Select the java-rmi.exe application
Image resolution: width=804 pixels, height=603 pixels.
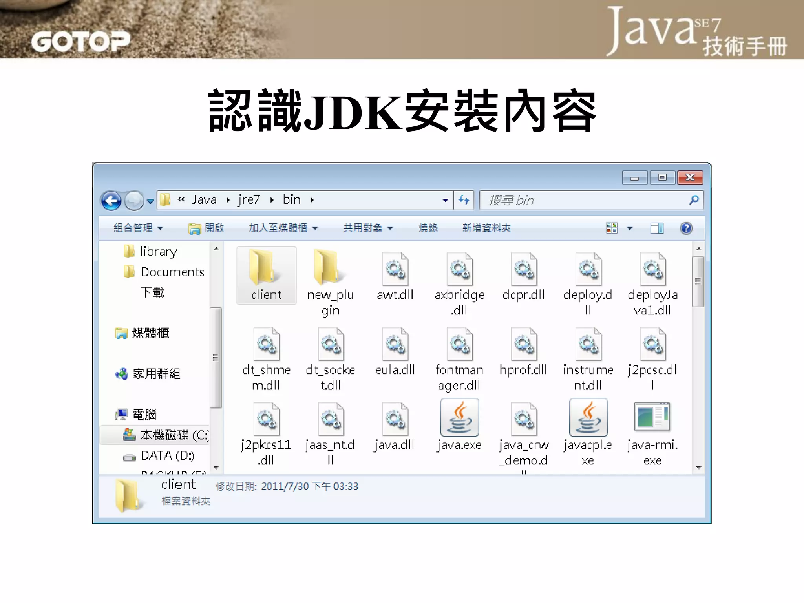(652, 433)
